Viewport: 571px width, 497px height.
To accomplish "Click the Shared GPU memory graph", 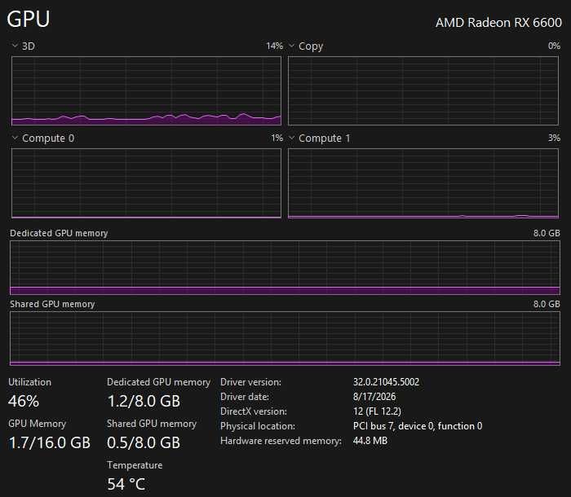I will (x=285, y=338).
